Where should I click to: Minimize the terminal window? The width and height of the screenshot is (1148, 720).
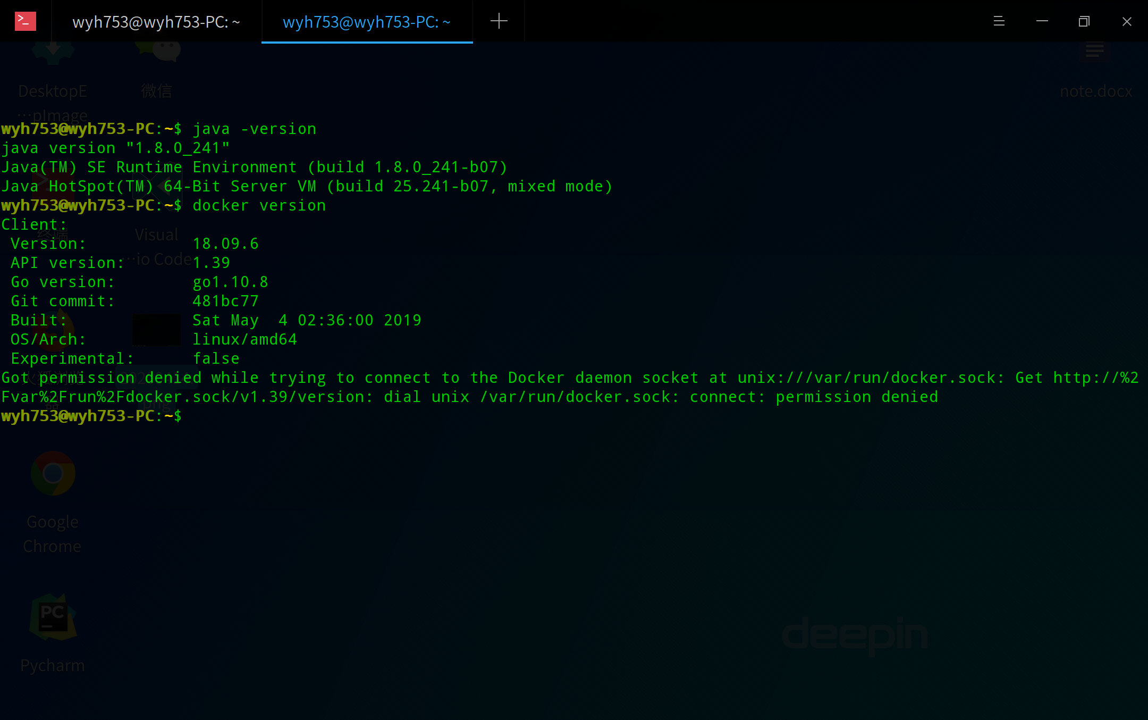click(x=1042, y=21)
